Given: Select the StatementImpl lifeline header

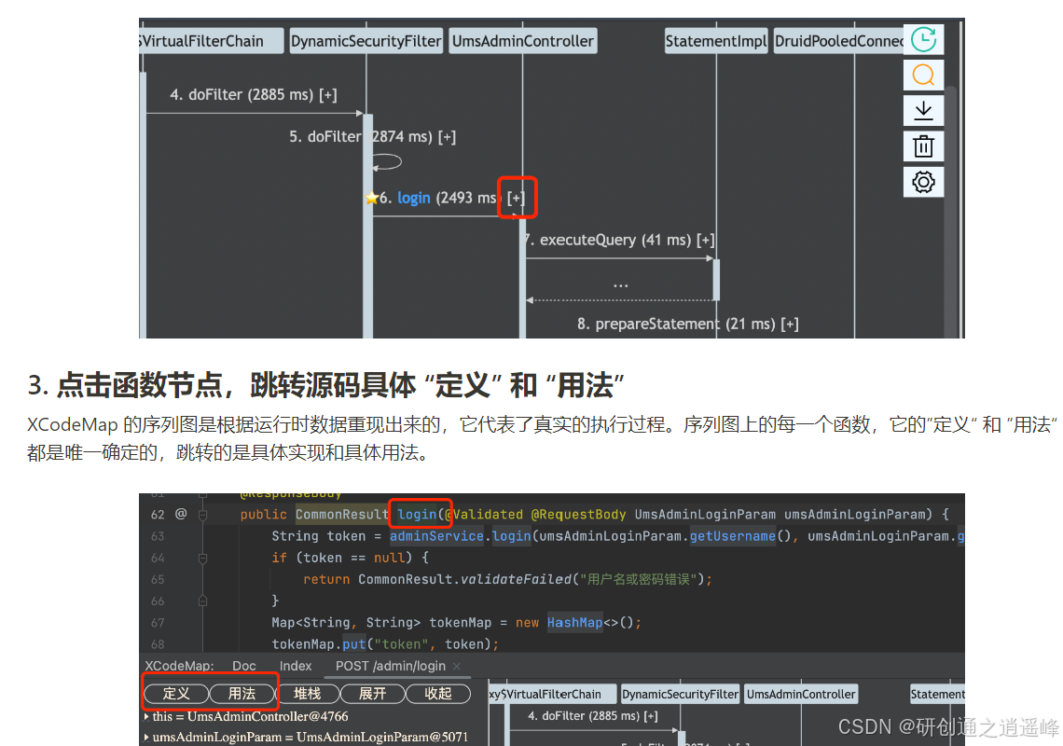Looking at the screenshot, I should coord(716,41).
